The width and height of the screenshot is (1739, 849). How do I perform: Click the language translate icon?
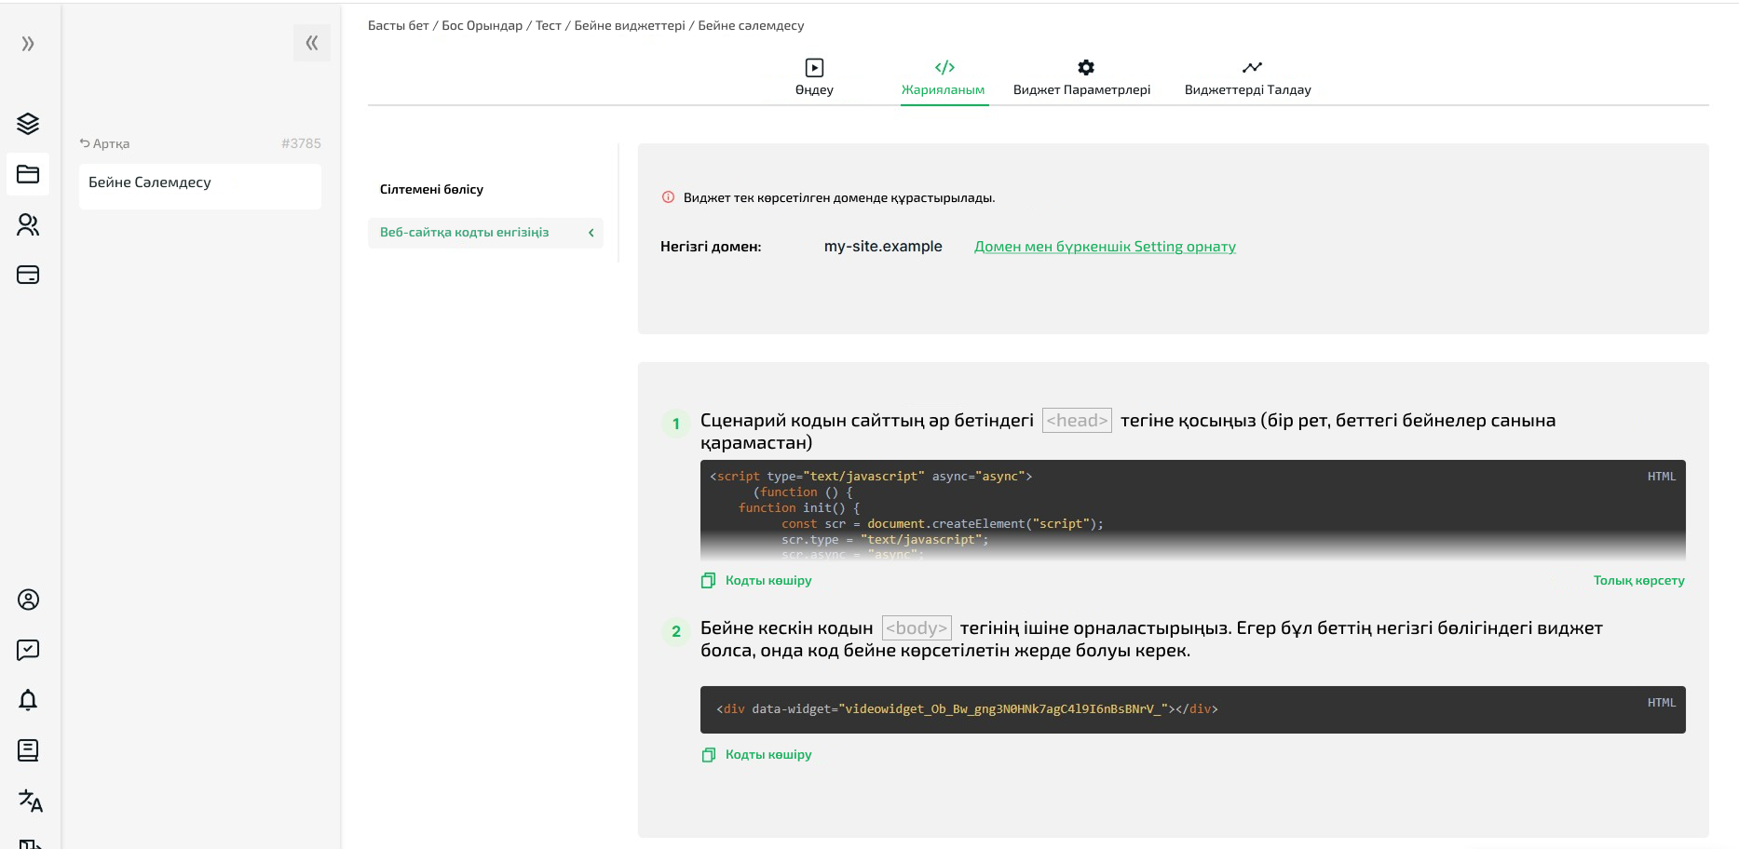(x=30, y=801)
